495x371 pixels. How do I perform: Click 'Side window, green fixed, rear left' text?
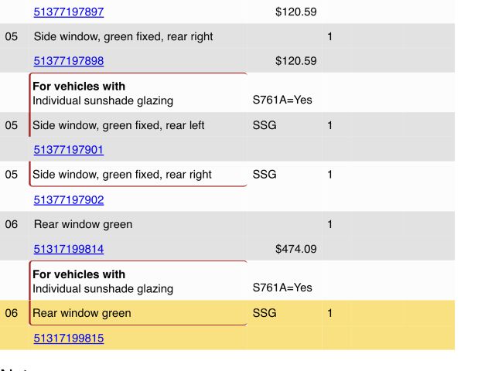click(118, 125)
